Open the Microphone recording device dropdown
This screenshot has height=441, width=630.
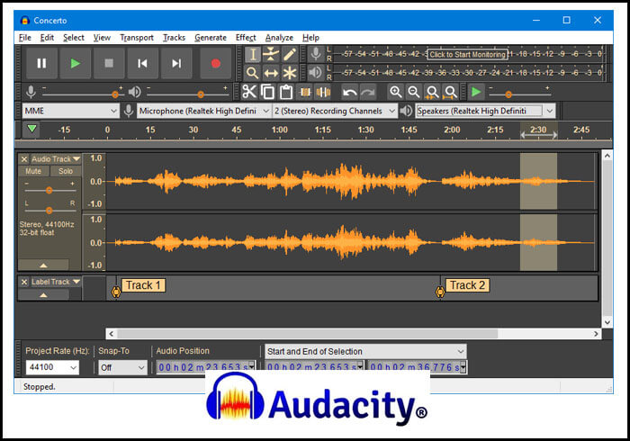coord(204,111)
